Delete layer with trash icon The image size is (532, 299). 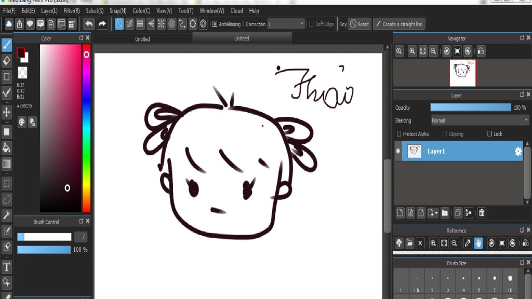(482, 213)
